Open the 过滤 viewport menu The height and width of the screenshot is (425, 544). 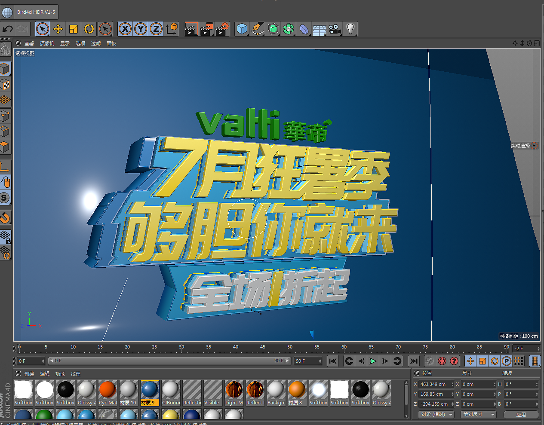(x=96, y=43)
